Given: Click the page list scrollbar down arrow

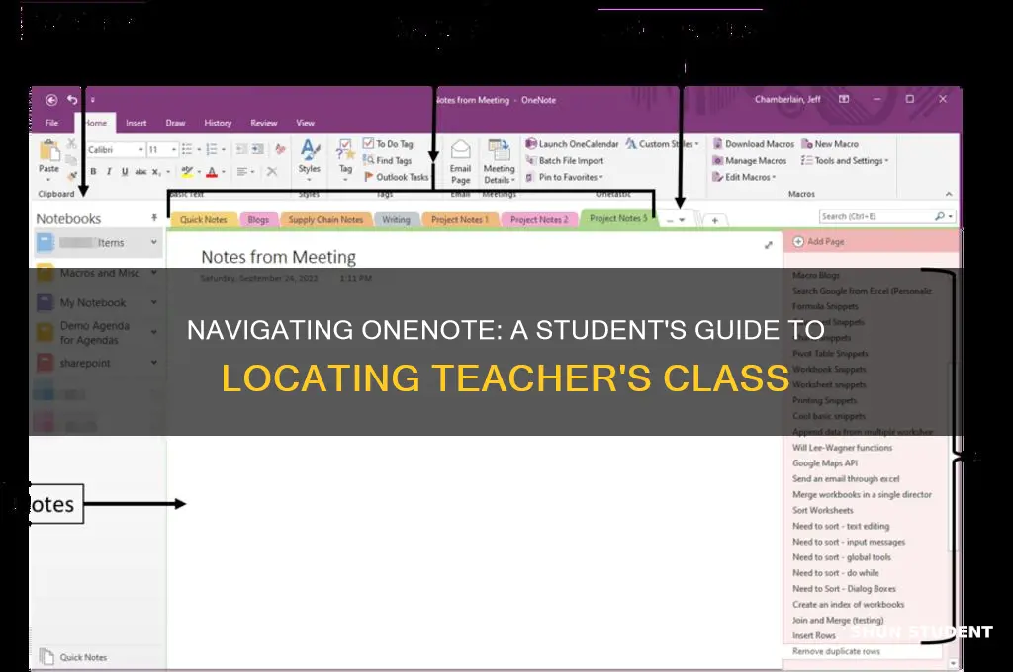Looking at the screenshot, I should coord(953,663).
